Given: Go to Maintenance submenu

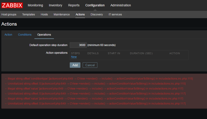Looking at the screenshot, I should 62,14.
